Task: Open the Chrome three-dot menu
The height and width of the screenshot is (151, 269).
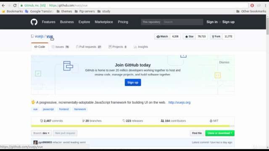Action: [x=265, y=5]
